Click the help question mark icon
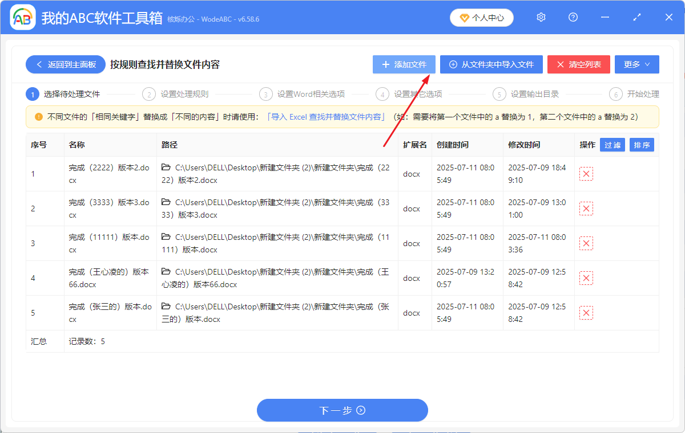Screen dimensions: 685x433 [573, 17]
